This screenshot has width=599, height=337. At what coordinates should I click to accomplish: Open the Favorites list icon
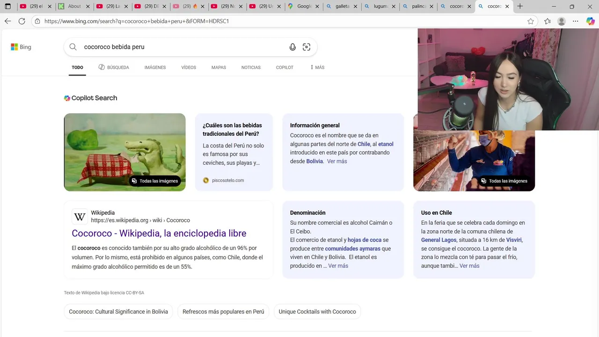(548, 21)
